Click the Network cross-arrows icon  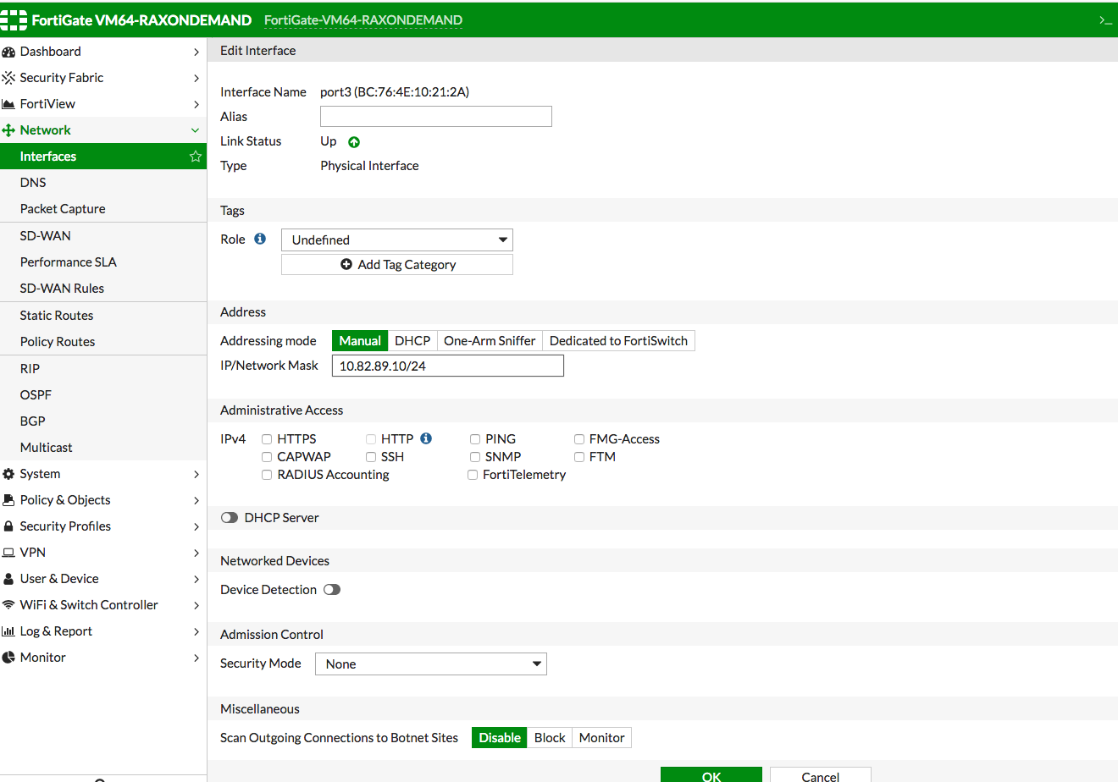[x=8, y=130]
